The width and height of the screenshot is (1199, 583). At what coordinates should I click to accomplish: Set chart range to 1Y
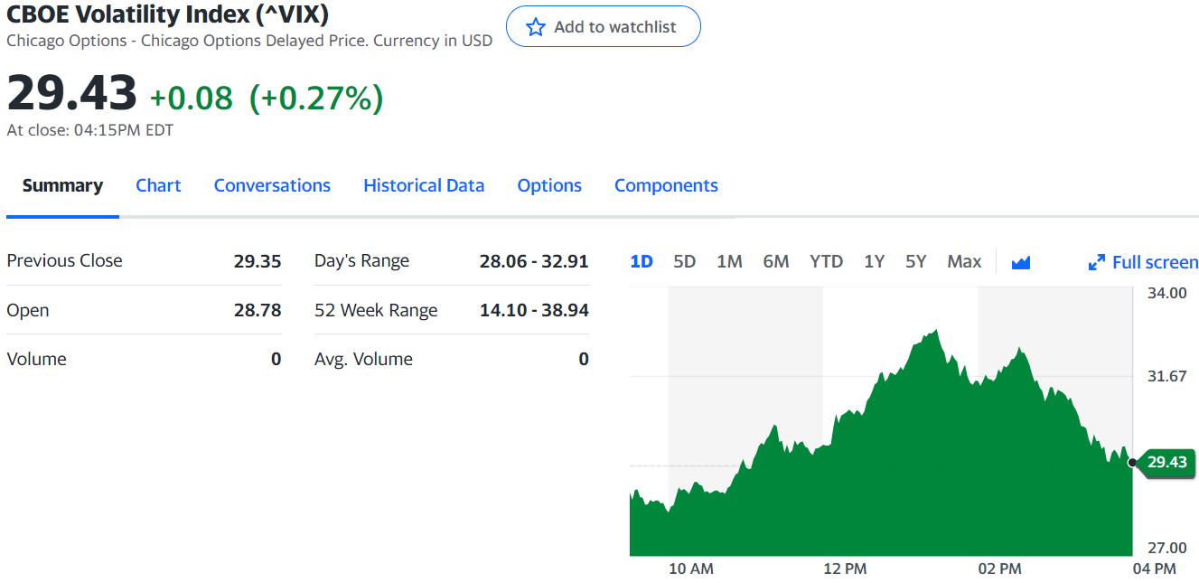(x=874, y=261)
